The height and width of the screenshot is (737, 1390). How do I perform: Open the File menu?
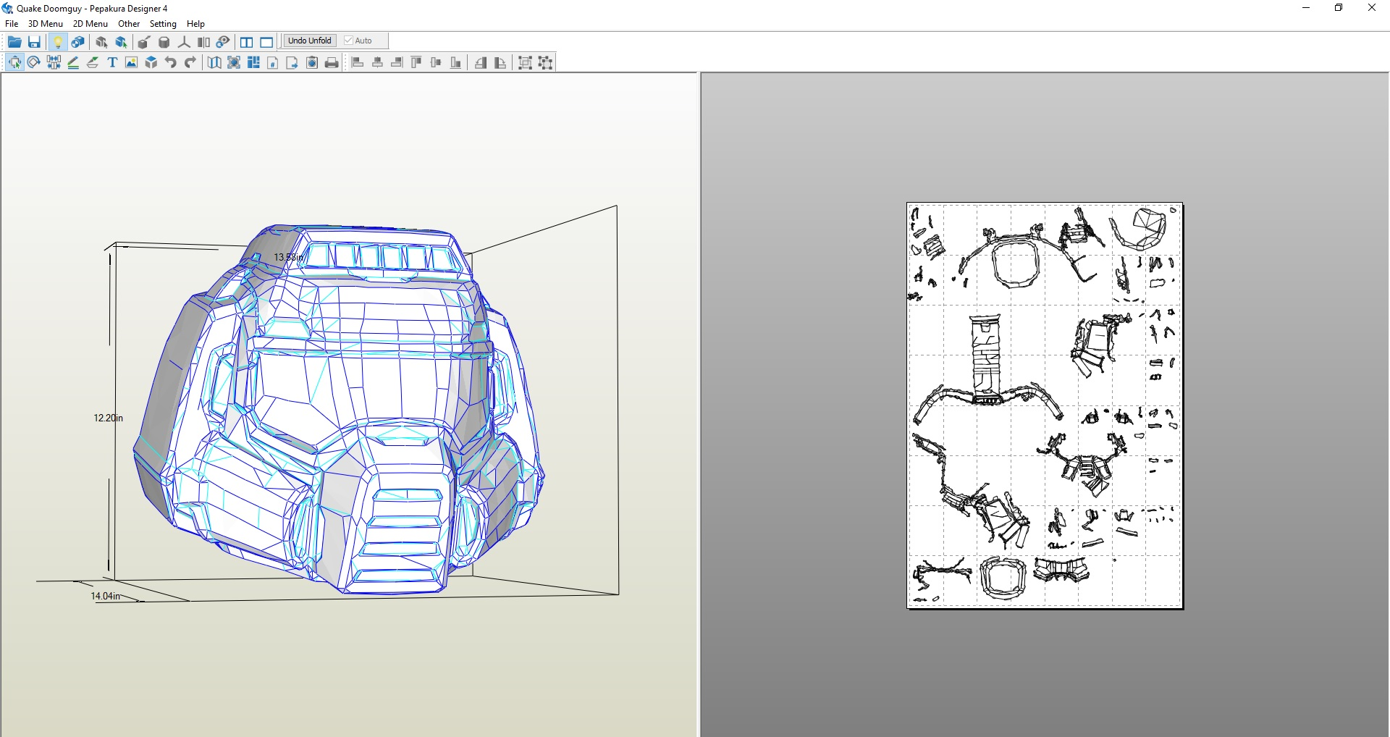(12, 24)
